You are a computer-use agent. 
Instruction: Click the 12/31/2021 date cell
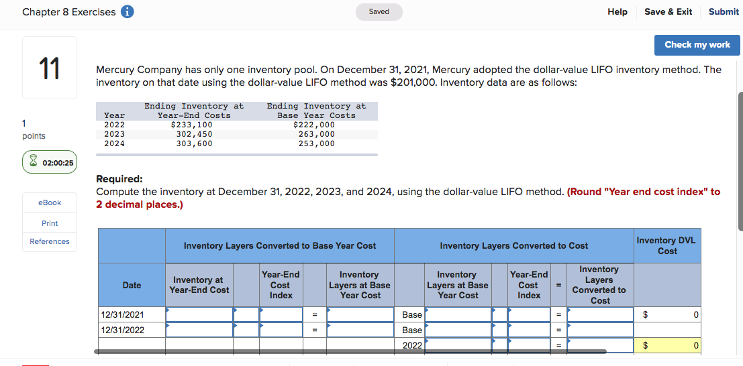click(132, 314)
